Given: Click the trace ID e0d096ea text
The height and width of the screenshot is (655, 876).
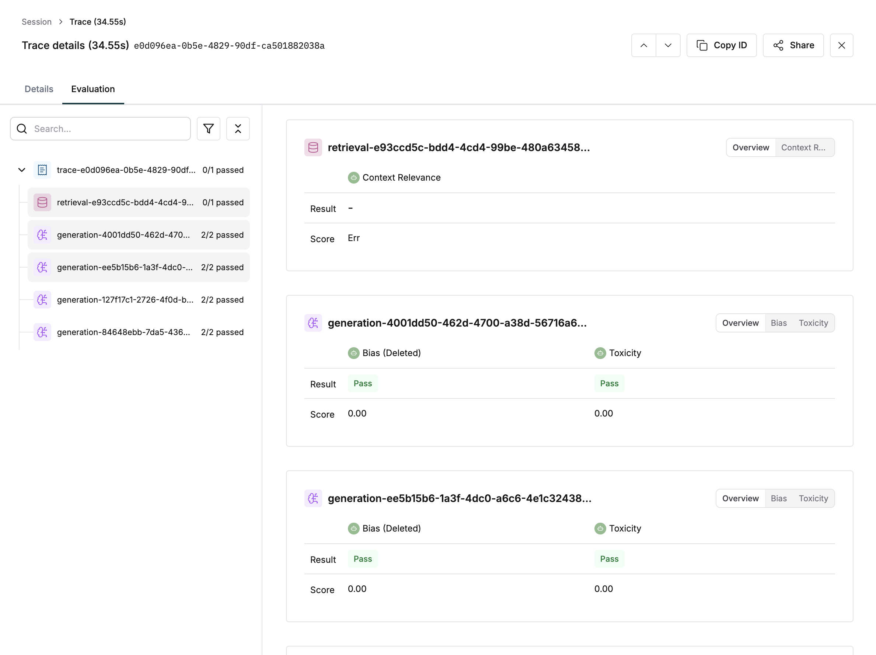Looking at the screenshot, I should [x=229, y=46].
